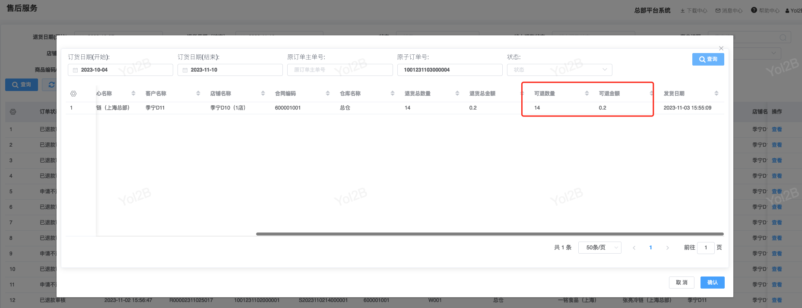Click the 总仓 warehouse cell in the dialog
Image resolution: width=802 pixels, height=308 pixels.
click(345, 108)
